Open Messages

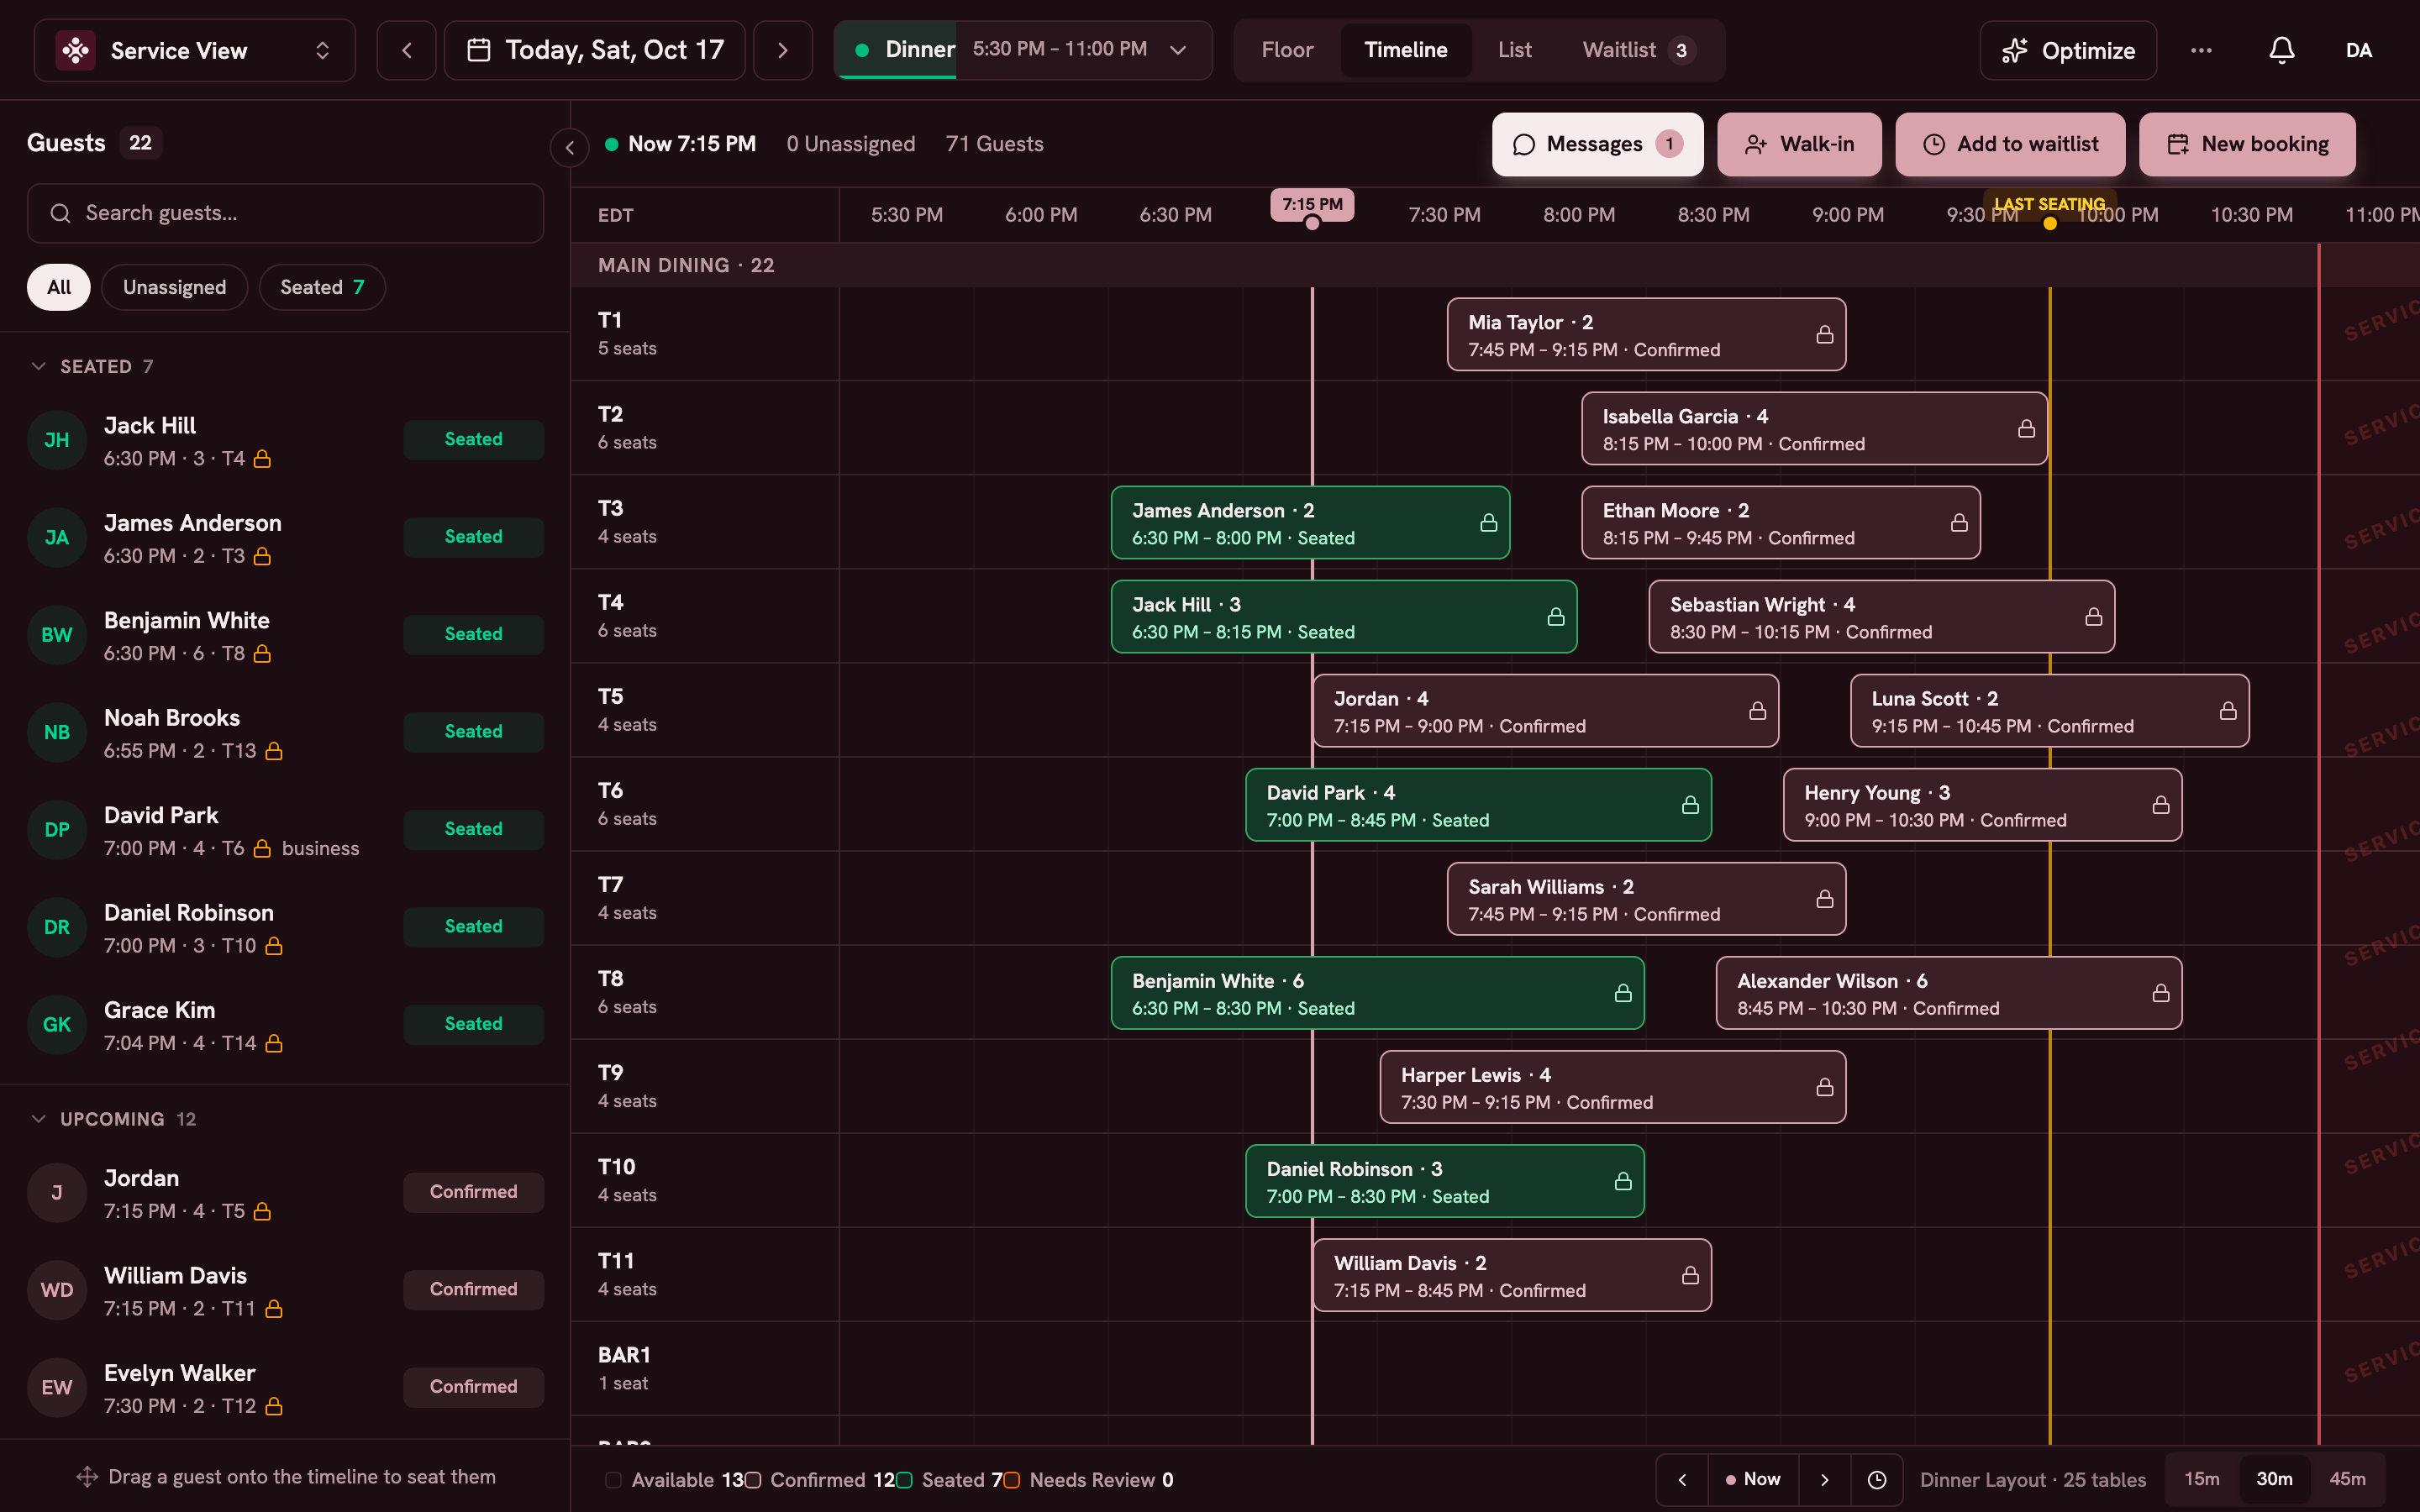pos(1597,144)
